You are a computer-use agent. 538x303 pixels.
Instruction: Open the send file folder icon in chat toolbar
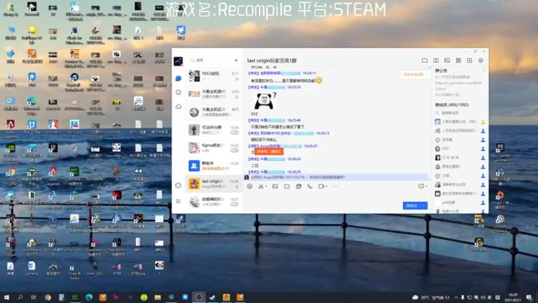click(287, 187)
